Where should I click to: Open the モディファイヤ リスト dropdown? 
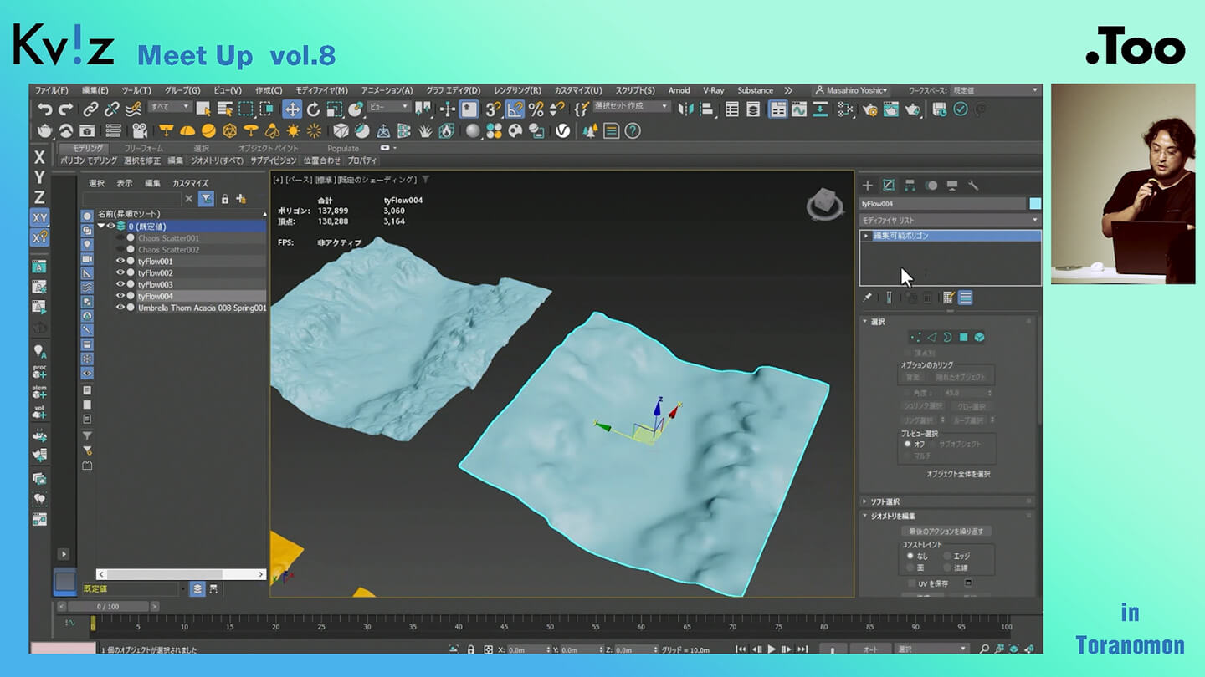pos(950,220)
